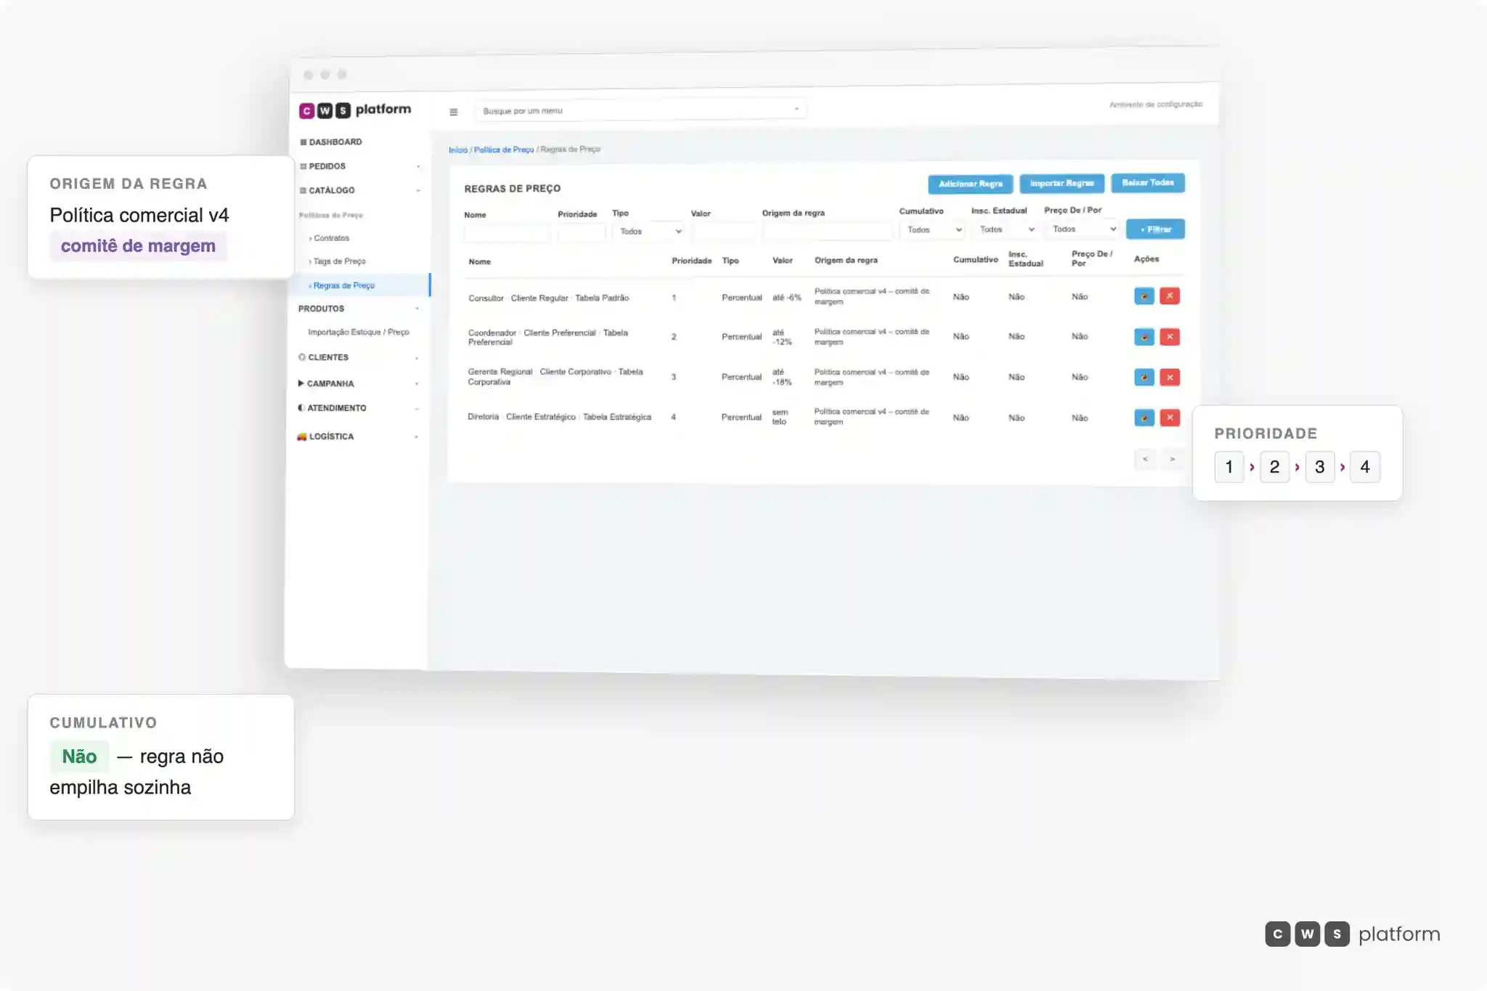Viewport: 1487px width, 991px height.
Task: Open Tags de Preço in sidebar
Action: (338, 261)
